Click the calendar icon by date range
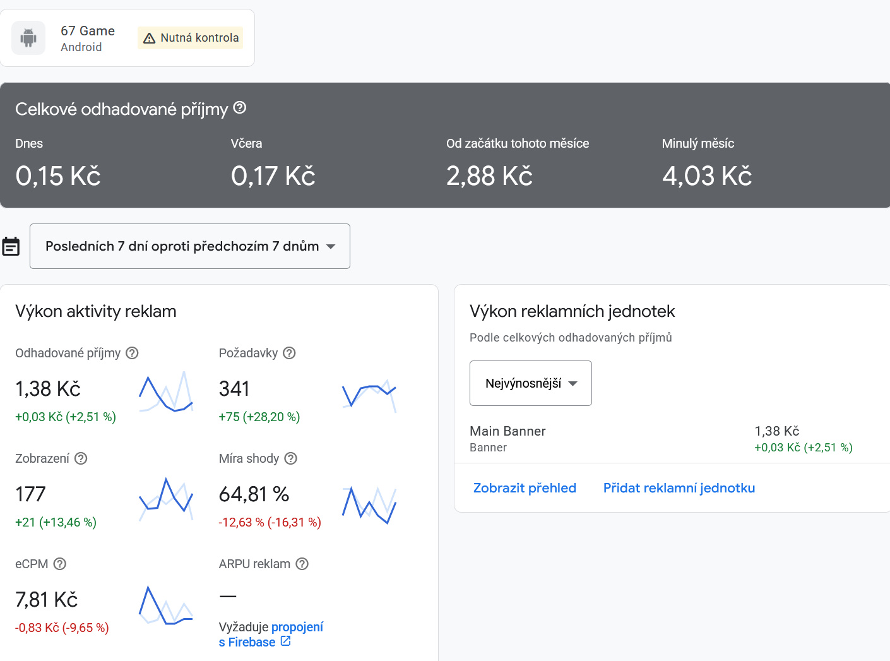Viewport: 890px width, 661px height. [11, 246]
